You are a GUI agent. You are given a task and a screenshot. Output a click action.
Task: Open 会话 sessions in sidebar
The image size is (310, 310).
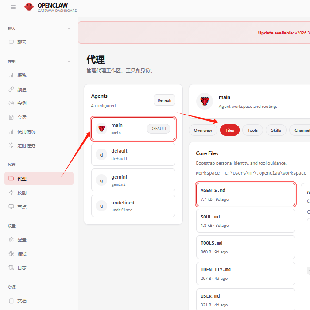click(x=22, y=117)
